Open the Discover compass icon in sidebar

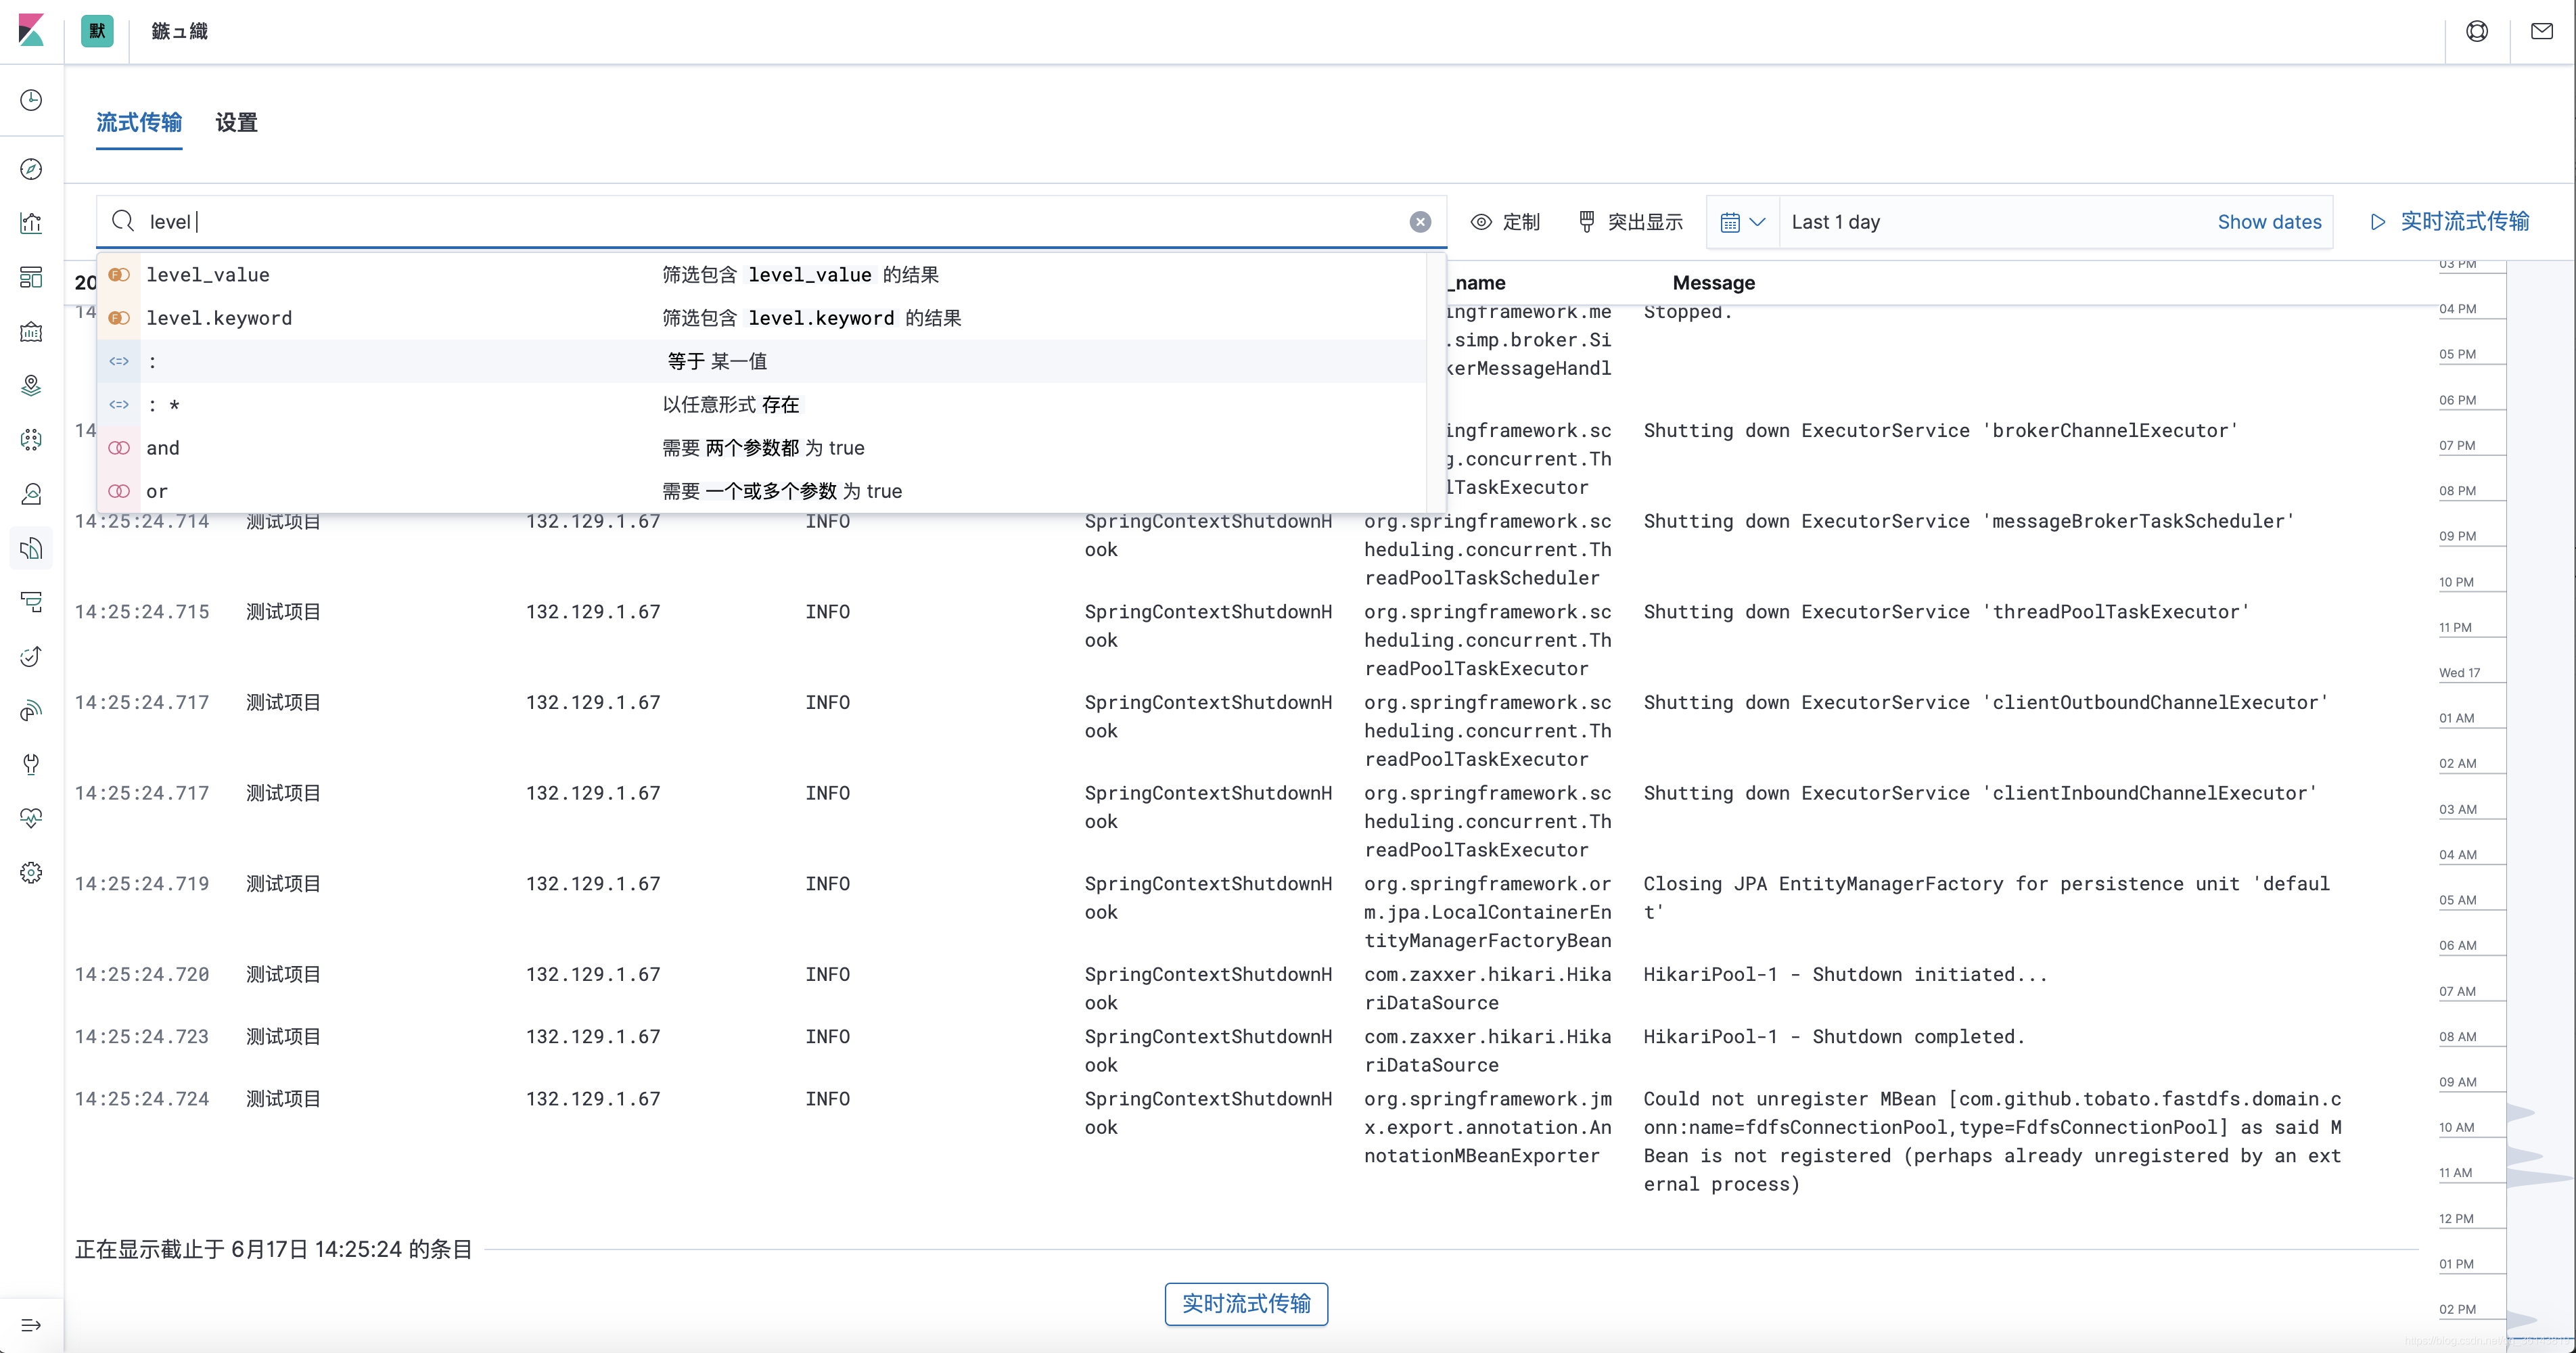tap(31, 169)
